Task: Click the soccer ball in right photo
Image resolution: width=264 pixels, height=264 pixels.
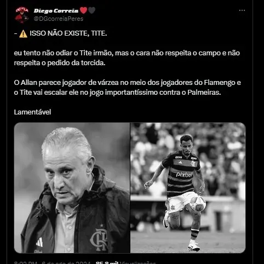Action: point(198,203)
